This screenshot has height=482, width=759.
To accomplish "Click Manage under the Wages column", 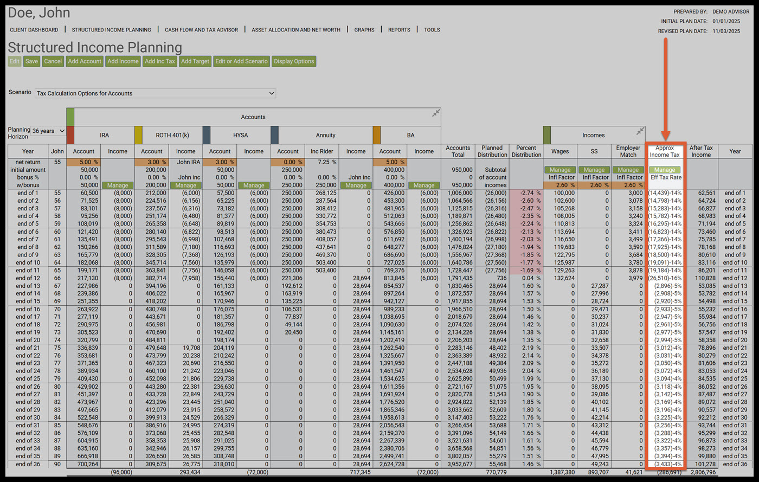I will [560, 170].
